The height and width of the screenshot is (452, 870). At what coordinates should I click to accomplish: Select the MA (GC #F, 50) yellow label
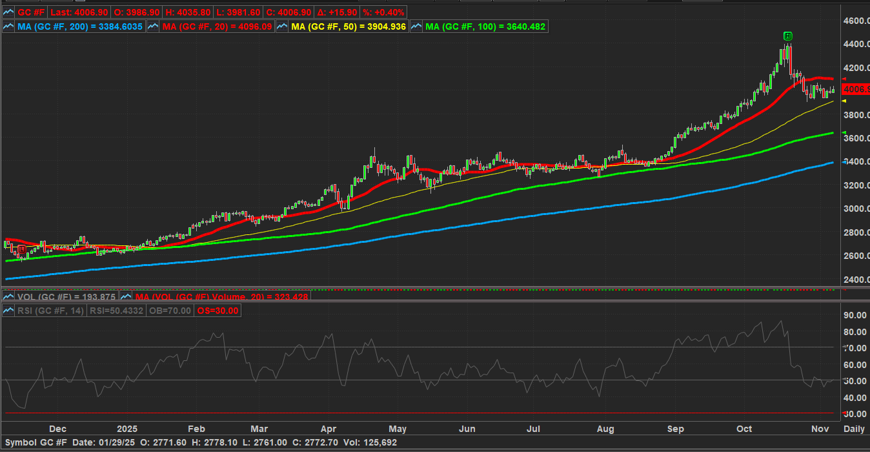point(349,26)
